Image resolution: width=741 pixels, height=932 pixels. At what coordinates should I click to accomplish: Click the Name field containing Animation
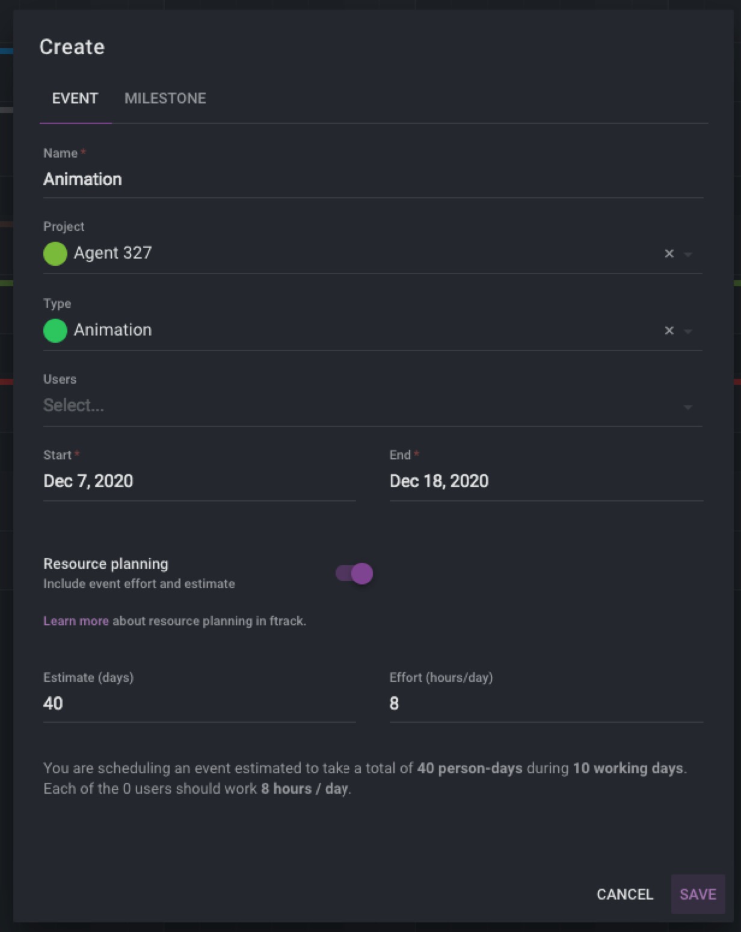pyautogui.click(x=373, y=179)
